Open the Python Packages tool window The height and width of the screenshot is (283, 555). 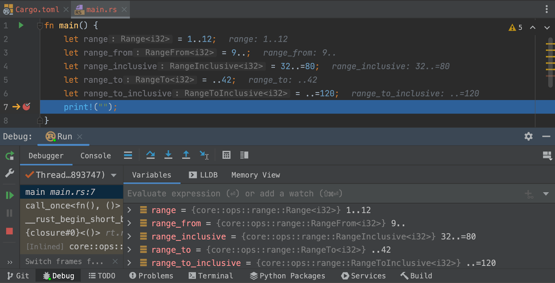[288, 276]
